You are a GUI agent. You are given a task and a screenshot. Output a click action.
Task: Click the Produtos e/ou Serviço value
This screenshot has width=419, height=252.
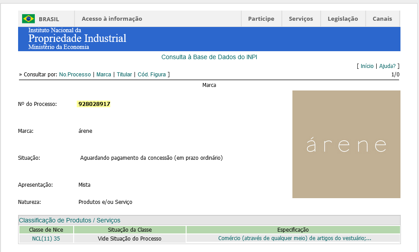click(x=105, y=202)
